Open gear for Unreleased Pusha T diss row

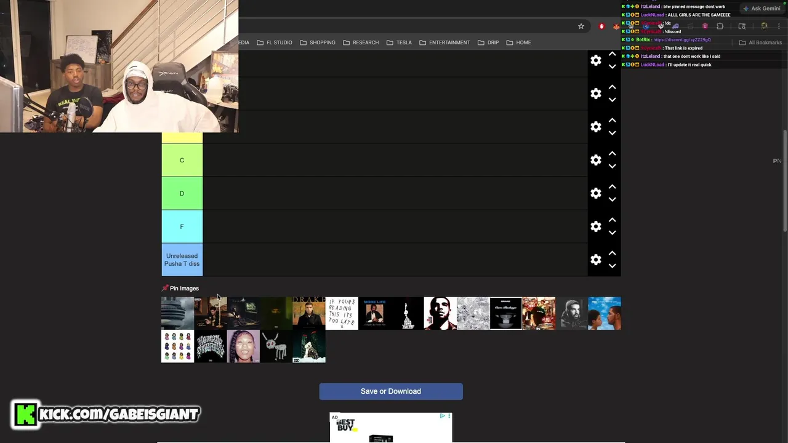tap(595, 260)
